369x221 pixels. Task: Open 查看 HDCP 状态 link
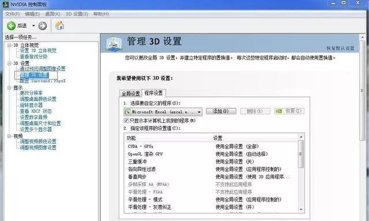point(36,111)
